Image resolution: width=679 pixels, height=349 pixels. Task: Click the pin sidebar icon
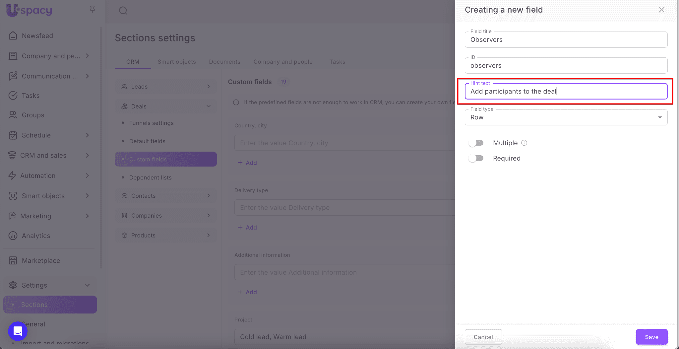pyautogui.click(x=92, y=9)
